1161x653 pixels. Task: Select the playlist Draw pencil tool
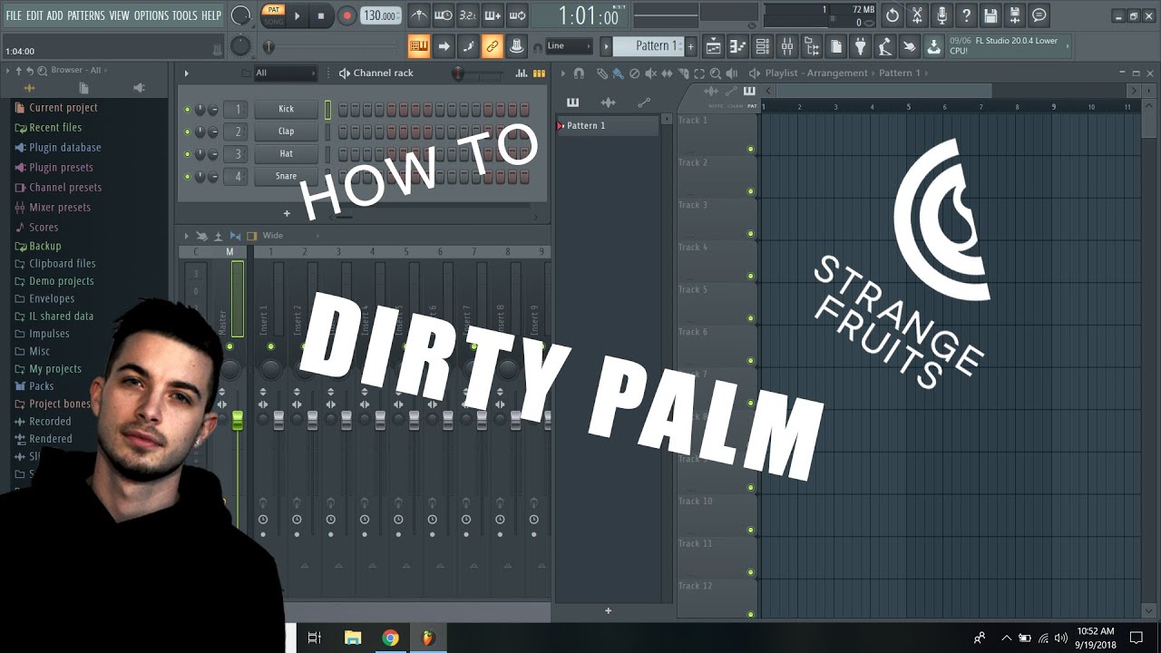[x=603, y=73]
